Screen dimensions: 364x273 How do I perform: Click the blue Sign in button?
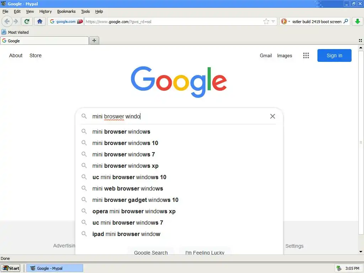point(334,55)
